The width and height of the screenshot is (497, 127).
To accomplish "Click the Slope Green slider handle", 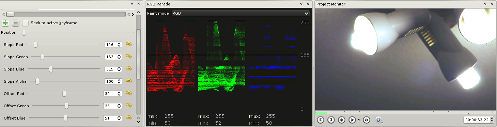I will pyautogui.click(x=42, y=57).
